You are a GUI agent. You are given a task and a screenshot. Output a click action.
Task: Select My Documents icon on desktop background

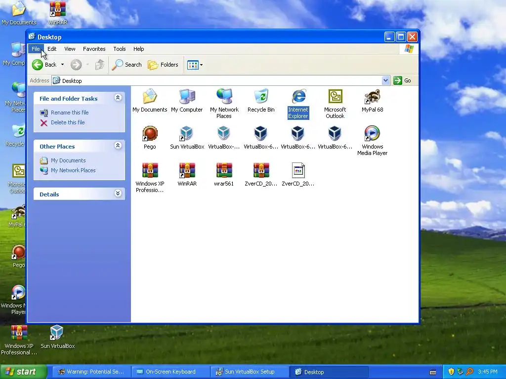point(19,13)
